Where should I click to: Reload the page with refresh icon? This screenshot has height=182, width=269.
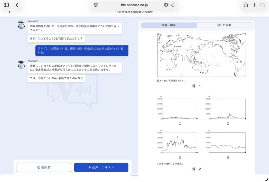[173, 5]
